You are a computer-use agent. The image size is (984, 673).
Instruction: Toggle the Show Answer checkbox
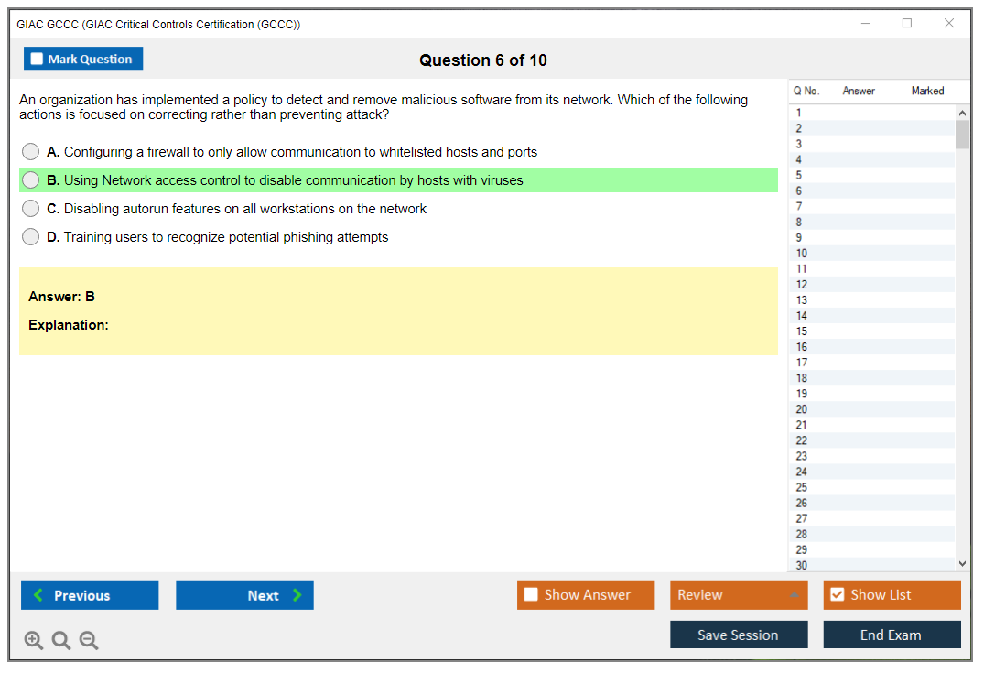(531, 594)
